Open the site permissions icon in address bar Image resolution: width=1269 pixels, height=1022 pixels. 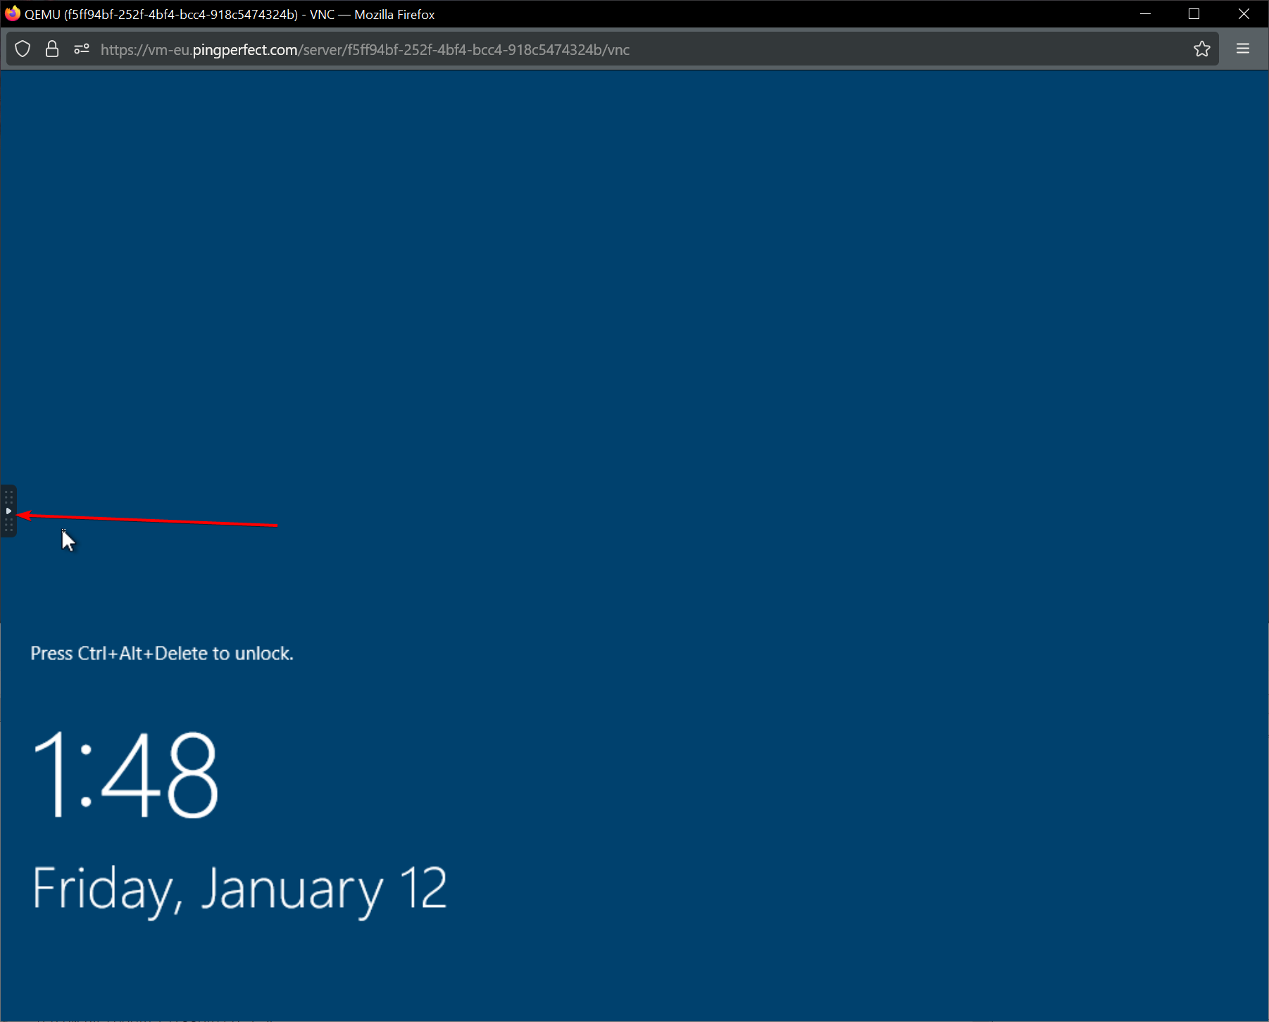tap(82, 49)
